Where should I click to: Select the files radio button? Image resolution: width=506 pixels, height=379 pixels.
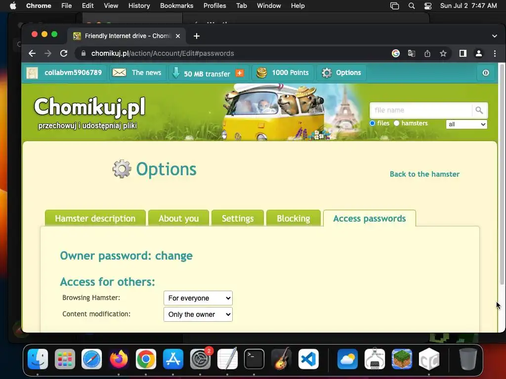coord(373,123)
